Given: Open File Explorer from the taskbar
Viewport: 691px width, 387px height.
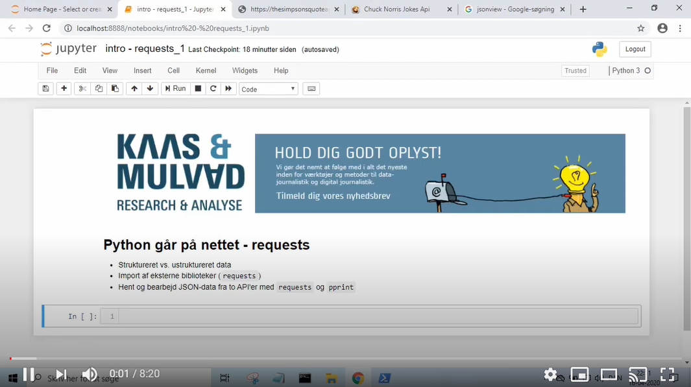Looking at the screenshot, I should pyautogui.click(x=332, y=378).
